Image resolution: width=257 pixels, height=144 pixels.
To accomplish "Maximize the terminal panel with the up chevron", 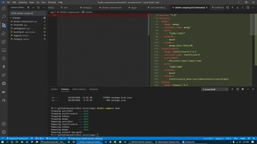I will [x=248, y=89].
